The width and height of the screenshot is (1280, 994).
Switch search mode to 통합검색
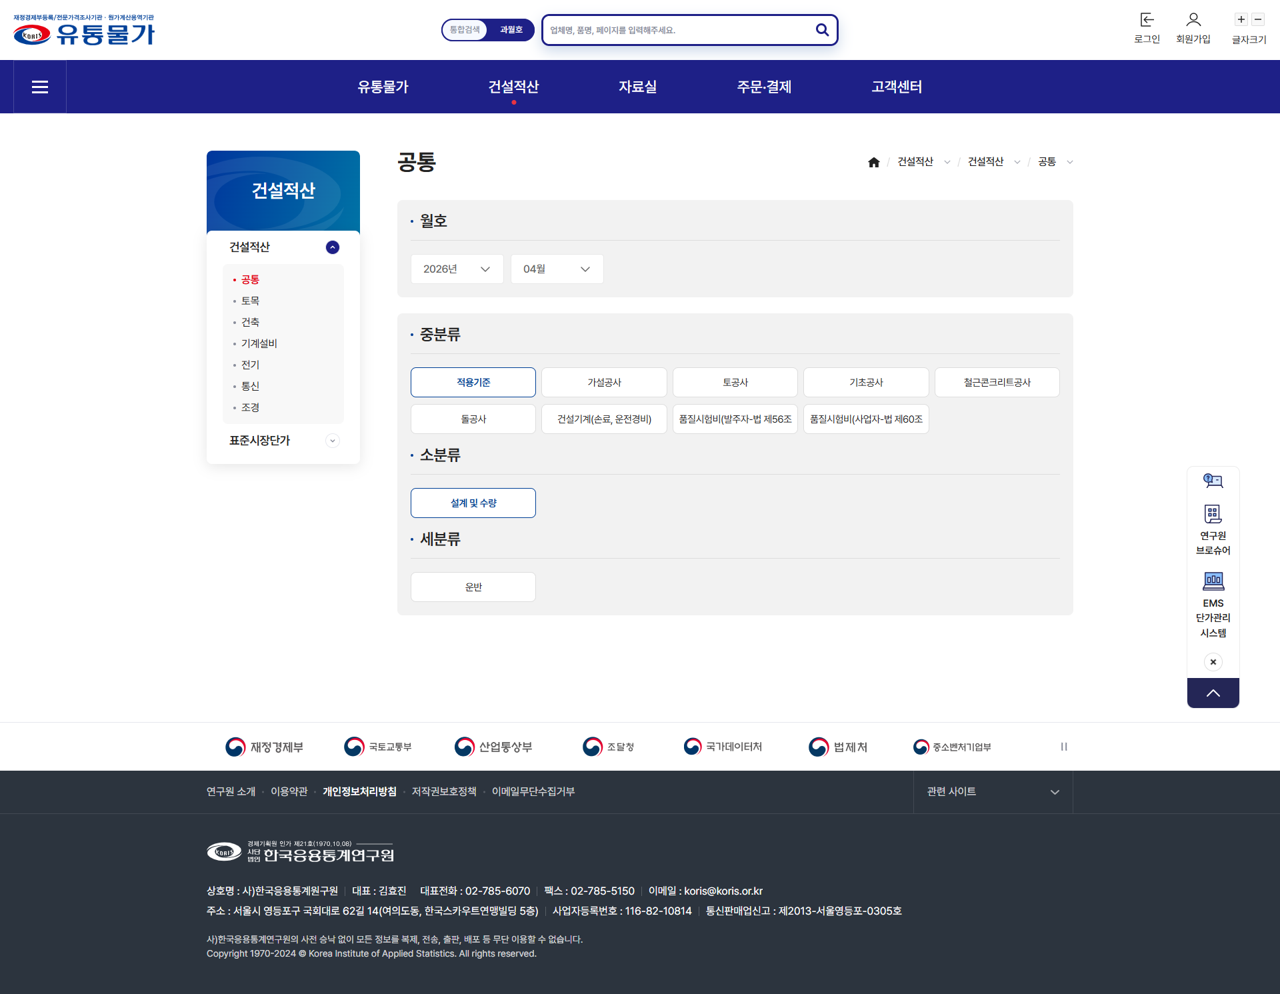pos(465,30)
